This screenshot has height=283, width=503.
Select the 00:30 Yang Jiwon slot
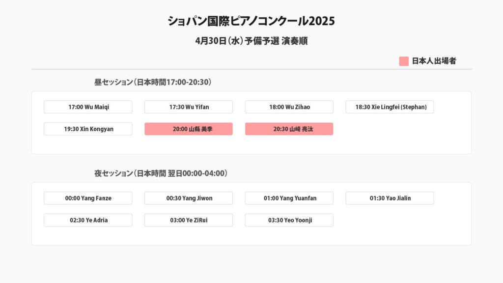click(x=189, y=198)
